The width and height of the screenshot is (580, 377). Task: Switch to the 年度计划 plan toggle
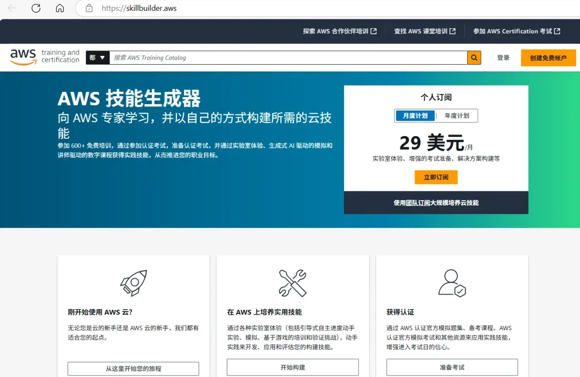tap(457, 116)
